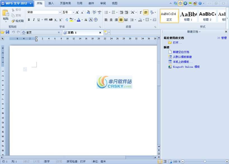Viewport: 229px width, 164px height.
Task: Click the zoom in plus button
Action: pyautogui.click(x=227, y=161)
